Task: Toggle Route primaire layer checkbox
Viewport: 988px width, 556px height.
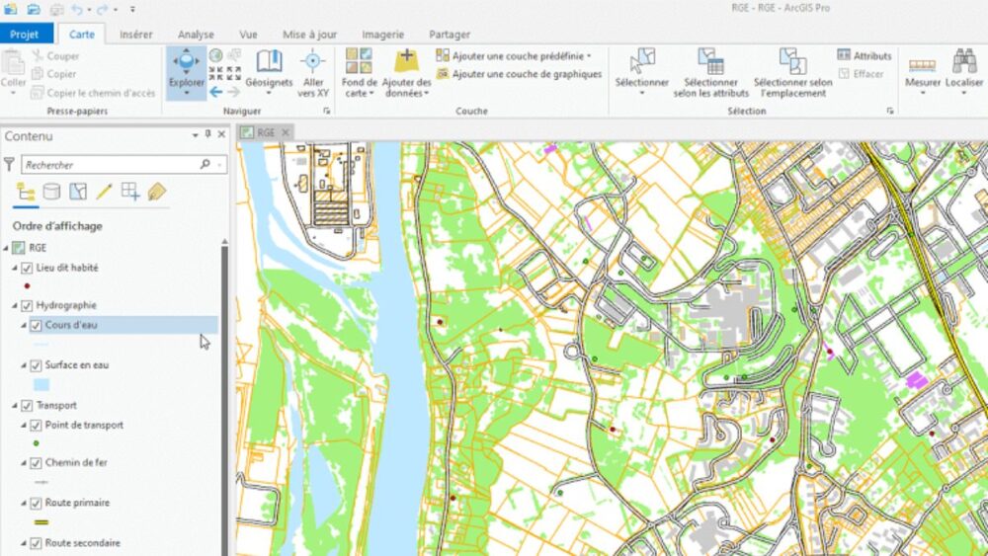Action: 36,504
